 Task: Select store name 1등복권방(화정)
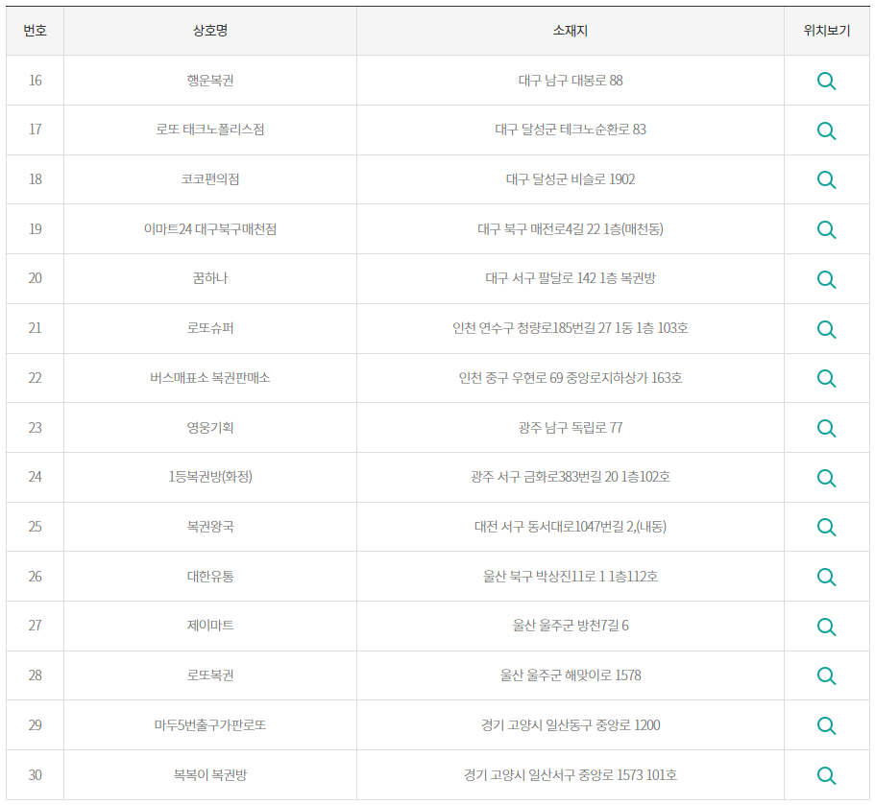(210, 477)
